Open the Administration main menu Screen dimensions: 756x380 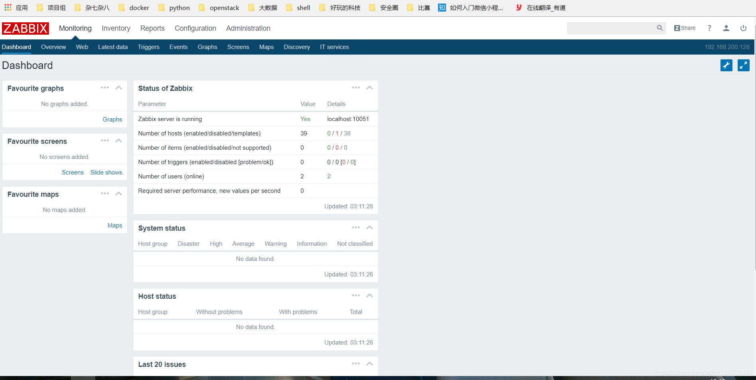[248, 28]
